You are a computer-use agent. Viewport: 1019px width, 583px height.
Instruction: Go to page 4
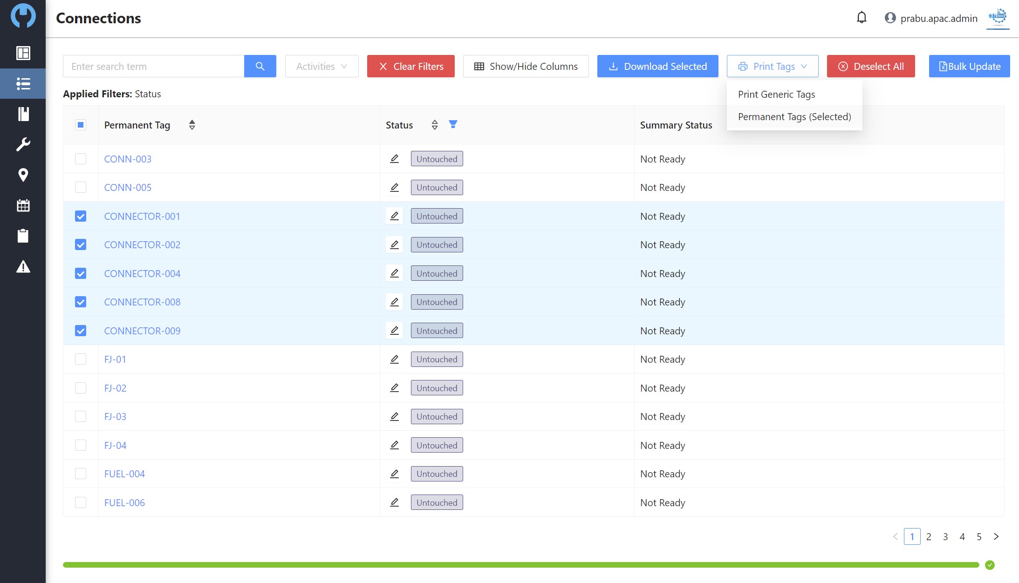[962, 536]
